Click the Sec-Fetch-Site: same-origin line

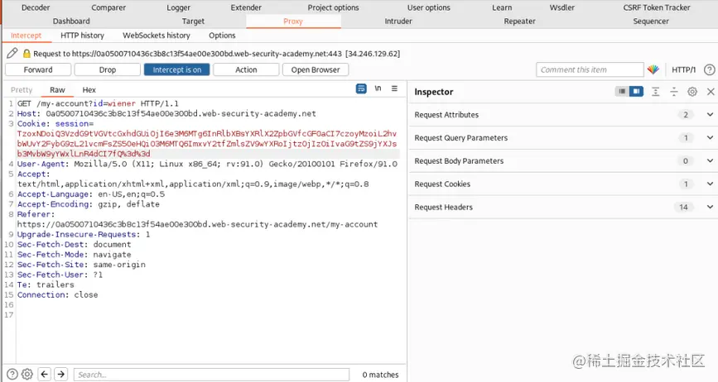coord(81,265)
